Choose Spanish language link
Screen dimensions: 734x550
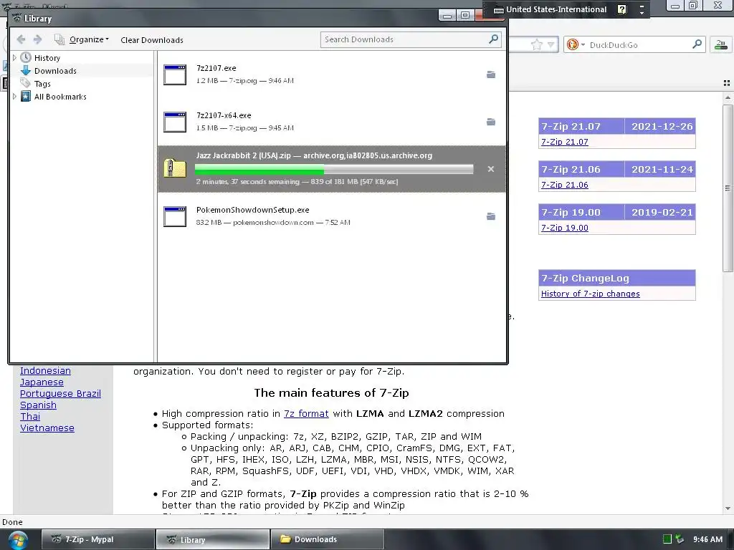tap(38, 405)
